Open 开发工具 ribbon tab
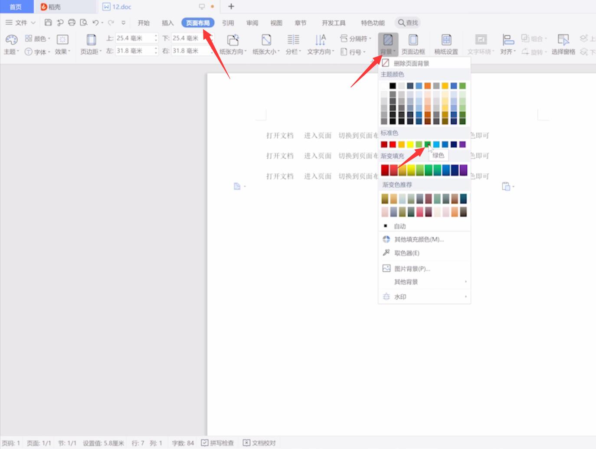 pos(334,23)
